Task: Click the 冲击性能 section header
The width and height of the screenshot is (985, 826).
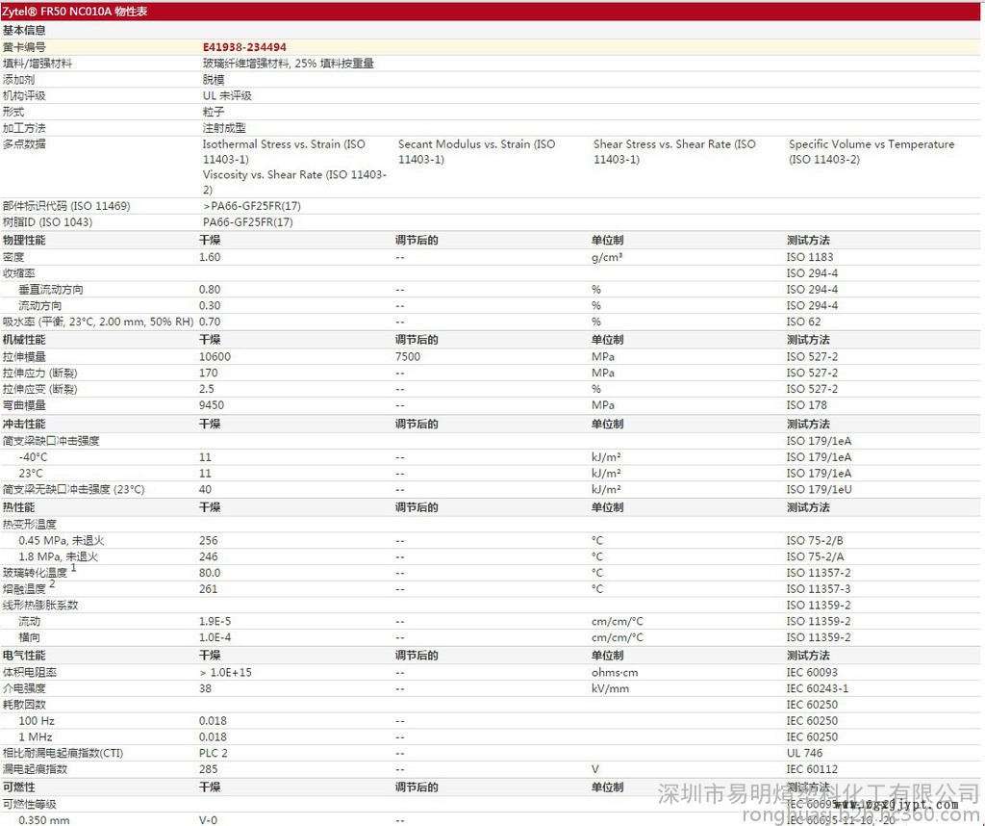Action: 24,424
